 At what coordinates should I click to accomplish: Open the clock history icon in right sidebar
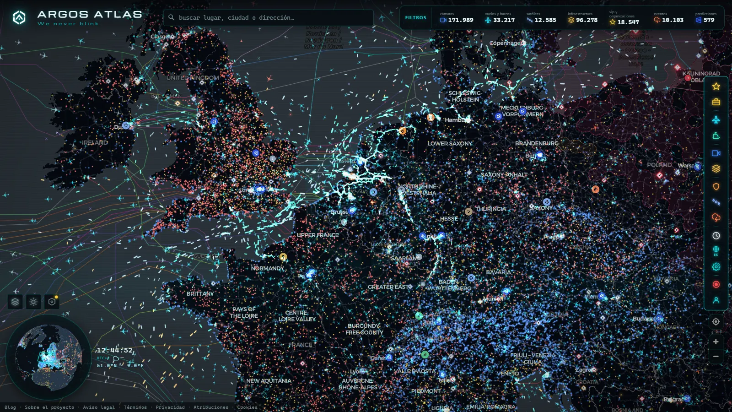(x=716, y=235)
